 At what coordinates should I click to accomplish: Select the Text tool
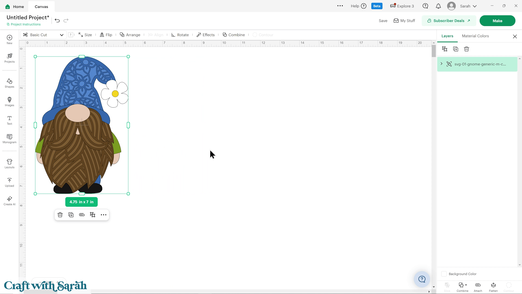10,120
